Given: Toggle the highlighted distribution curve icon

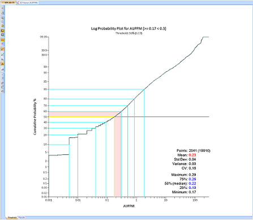Looking at the screenshot, I should pos(2,64).
